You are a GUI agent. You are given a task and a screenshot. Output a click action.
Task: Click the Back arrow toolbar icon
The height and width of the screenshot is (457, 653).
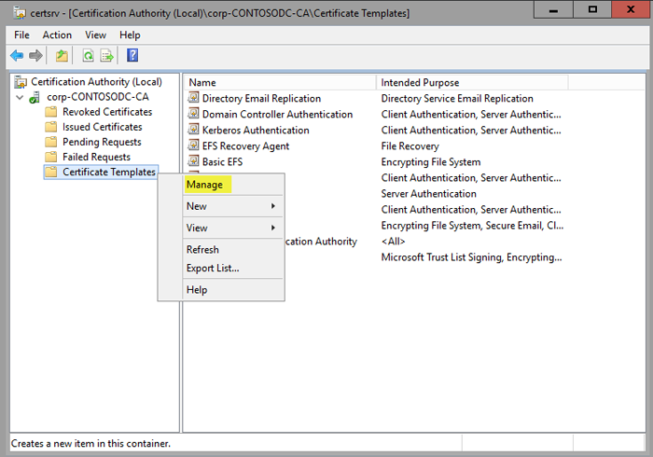[17, 56]
